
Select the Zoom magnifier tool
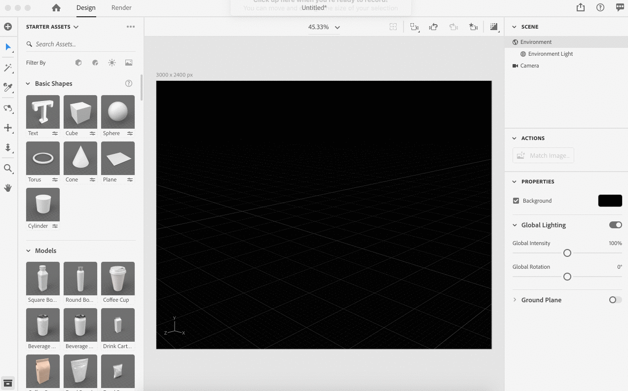click(x=8, y=168)
